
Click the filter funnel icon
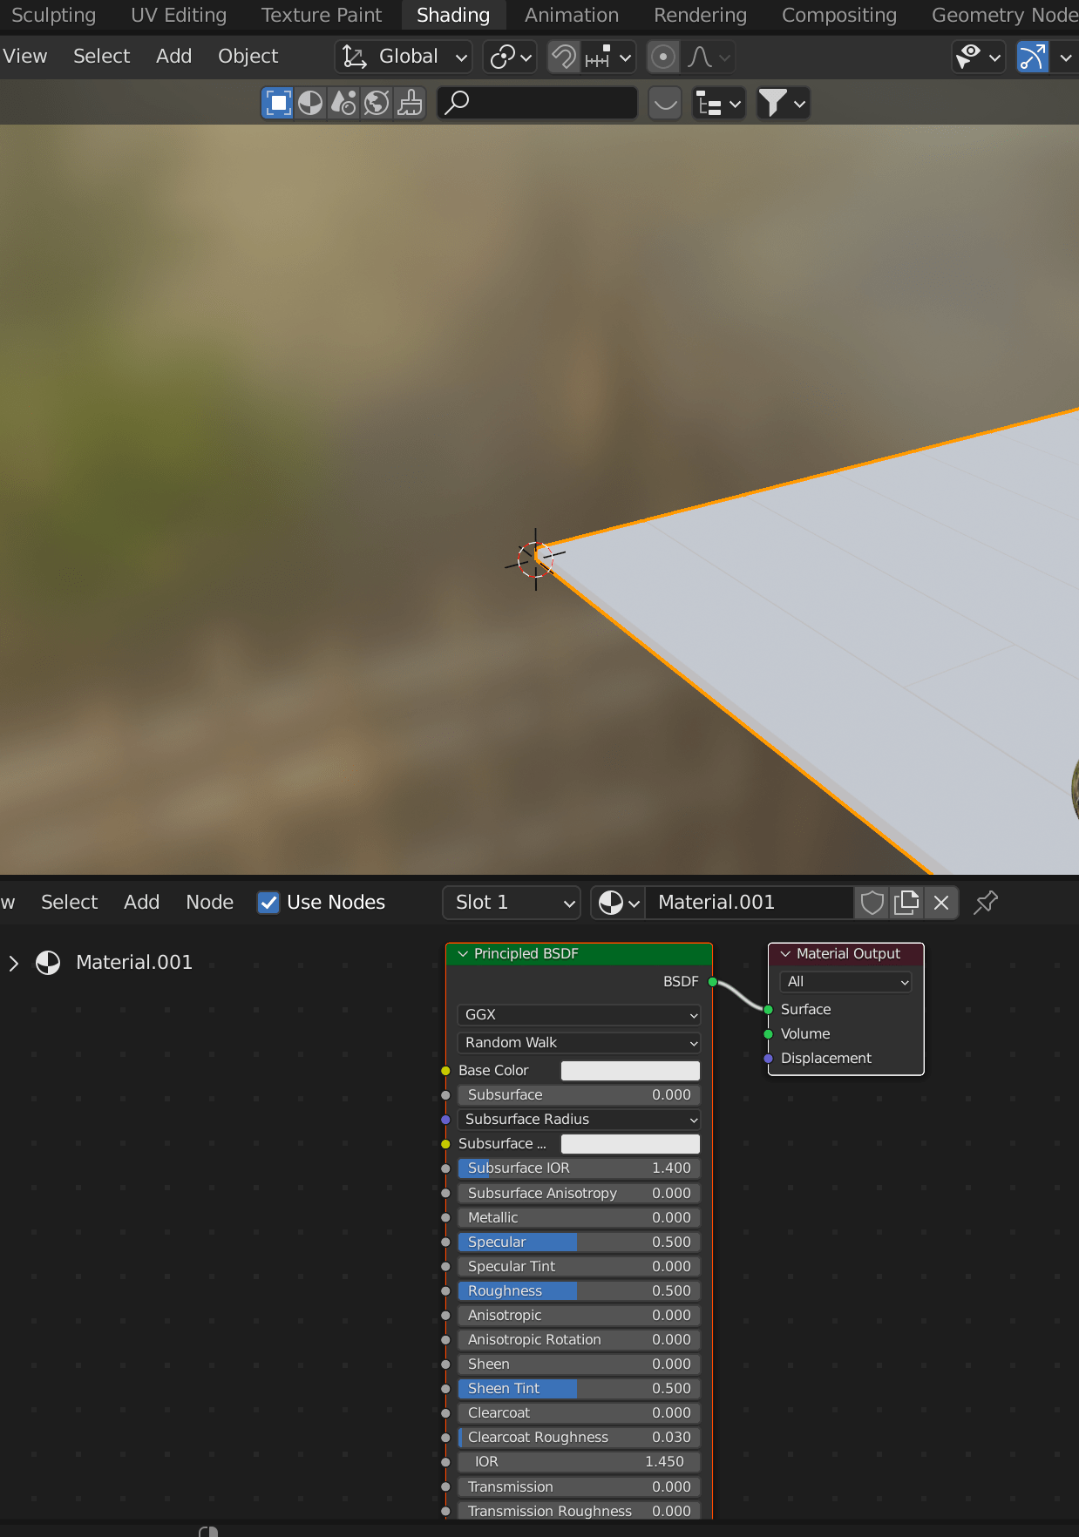(782, 104)
